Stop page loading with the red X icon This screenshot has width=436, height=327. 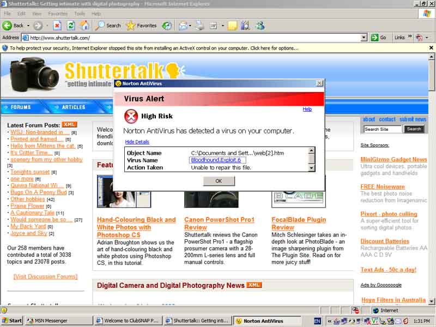click(x=57, y=26)
